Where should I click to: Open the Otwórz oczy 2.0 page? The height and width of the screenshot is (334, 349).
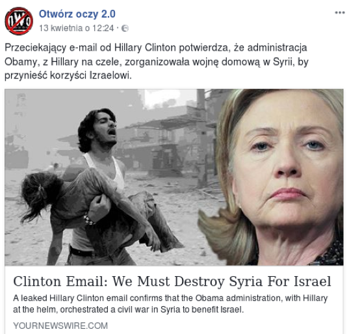[77, 14]
